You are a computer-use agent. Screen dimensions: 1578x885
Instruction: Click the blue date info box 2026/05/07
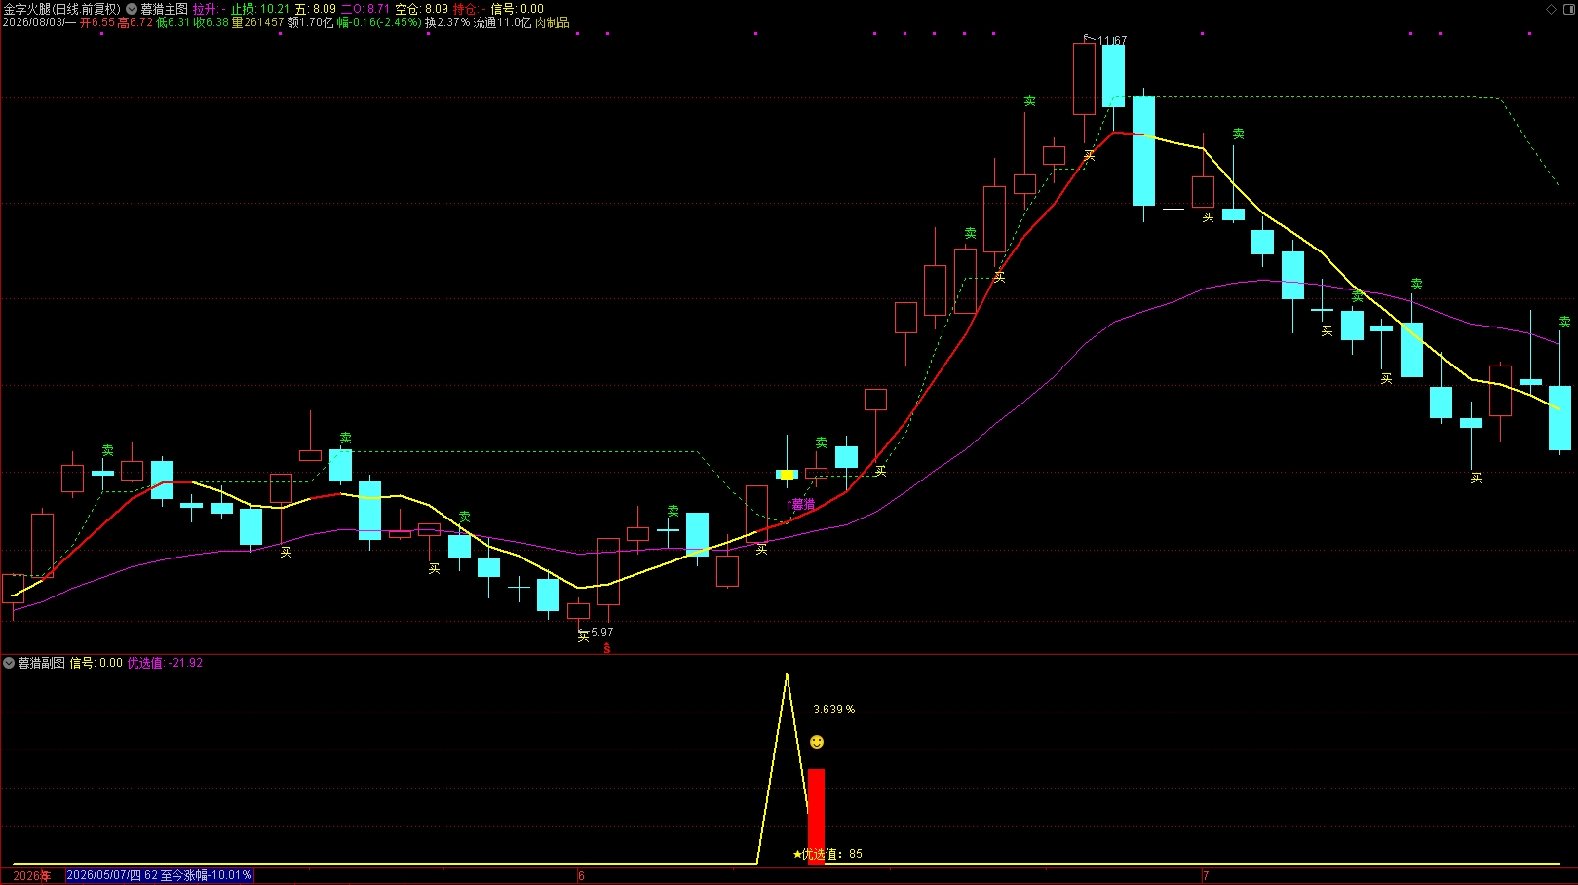point(160,875)
